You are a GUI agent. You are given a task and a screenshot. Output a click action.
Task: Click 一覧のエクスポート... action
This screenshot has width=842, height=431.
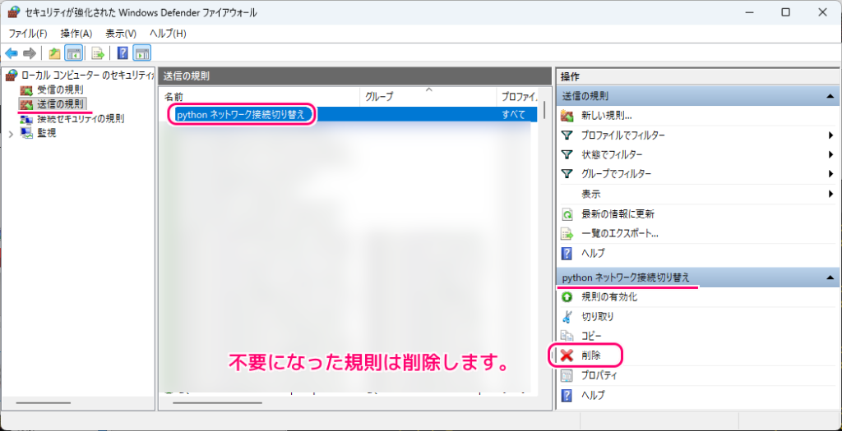point(620,234)
